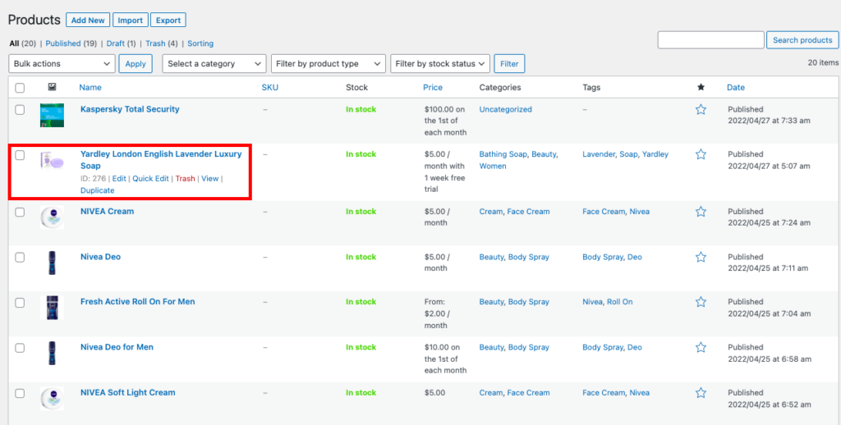This screenshot has height=425, width=841.
Task: Star NIVEA Soft Light Cream as featured
Action: pyautogui.click(x=701, y=393)
